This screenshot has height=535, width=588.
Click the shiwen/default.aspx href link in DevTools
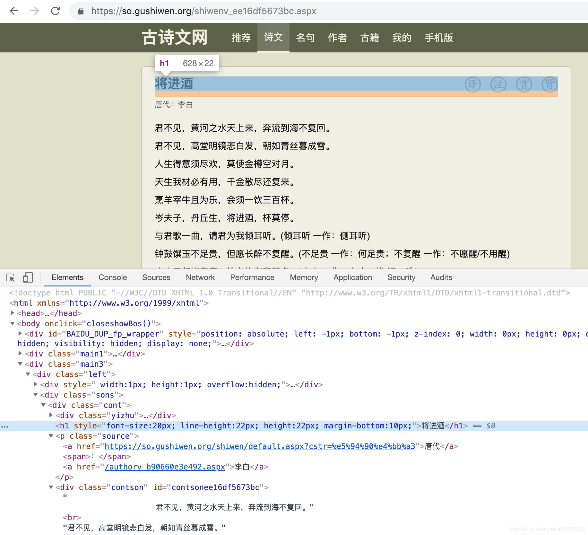pos(260,446)
